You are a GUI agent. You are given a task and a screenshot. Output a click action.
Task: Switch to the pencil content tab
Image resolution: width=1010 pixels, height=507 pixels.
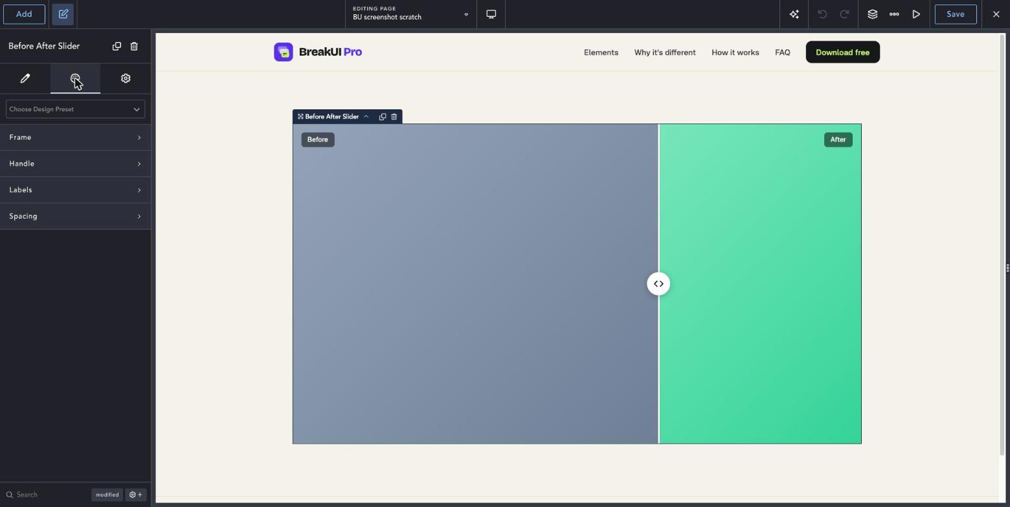25,78
